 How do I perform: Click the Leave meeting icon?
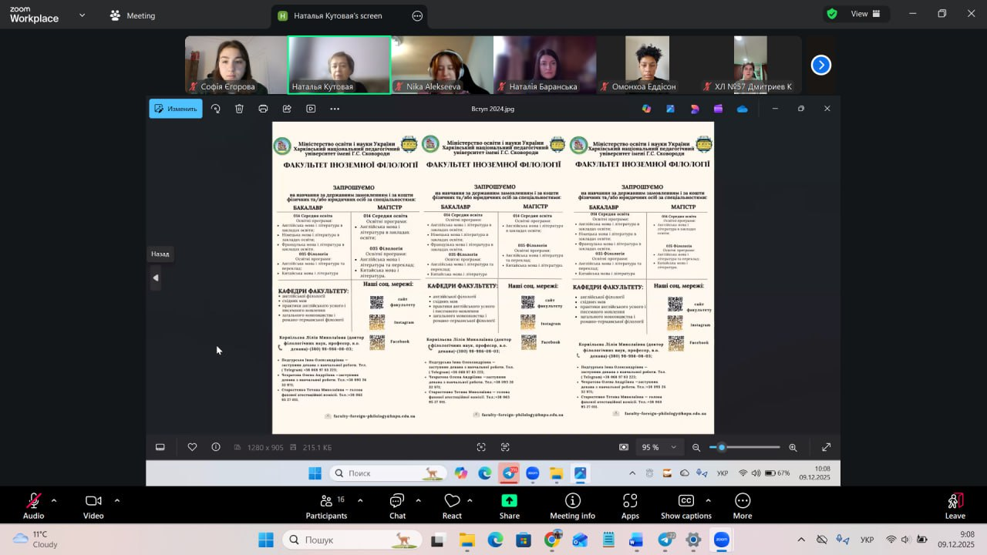[x=955, y=502]
